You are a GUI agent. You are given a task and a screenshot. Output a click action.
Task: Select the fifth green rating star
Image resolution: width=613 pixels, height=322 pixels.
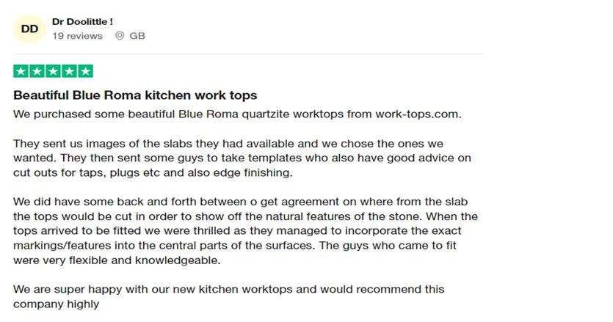click(86, 72)
